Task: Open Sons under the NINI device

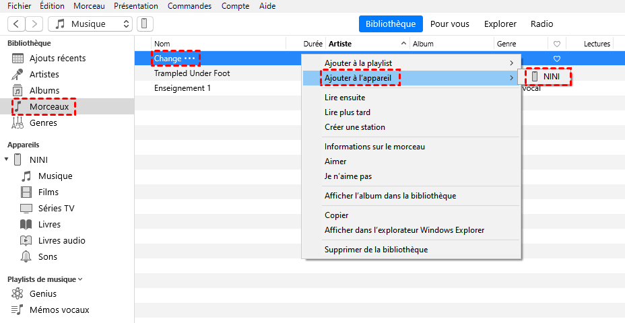Action: 47,257
